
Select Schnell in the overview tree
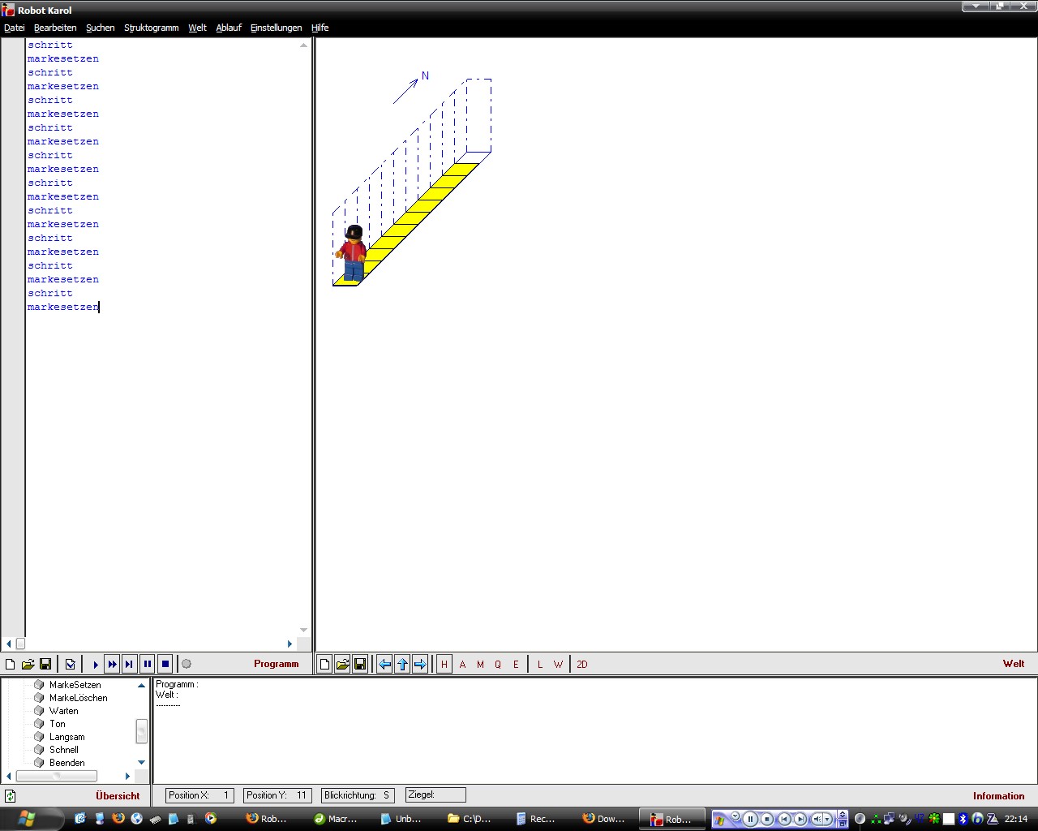pyautogui.click(x=64, y=750)
